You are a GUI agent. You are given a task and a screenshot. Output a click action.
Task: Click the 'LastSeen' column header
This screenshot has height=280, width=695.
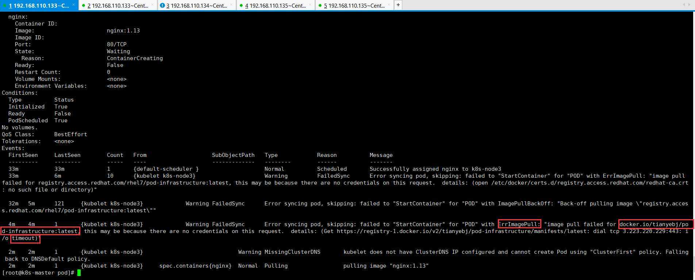click(x=67, y=155)
